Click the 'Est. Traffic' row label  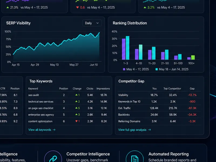coord(124,108)
